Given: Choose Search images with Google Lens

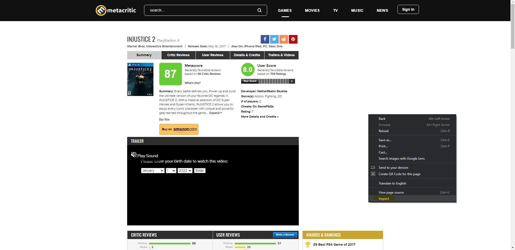Looking at the screenshot, I should pyautogui.click(x=412, y=159).
